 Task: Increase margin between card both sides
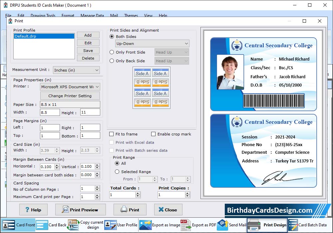click(97, 173)
